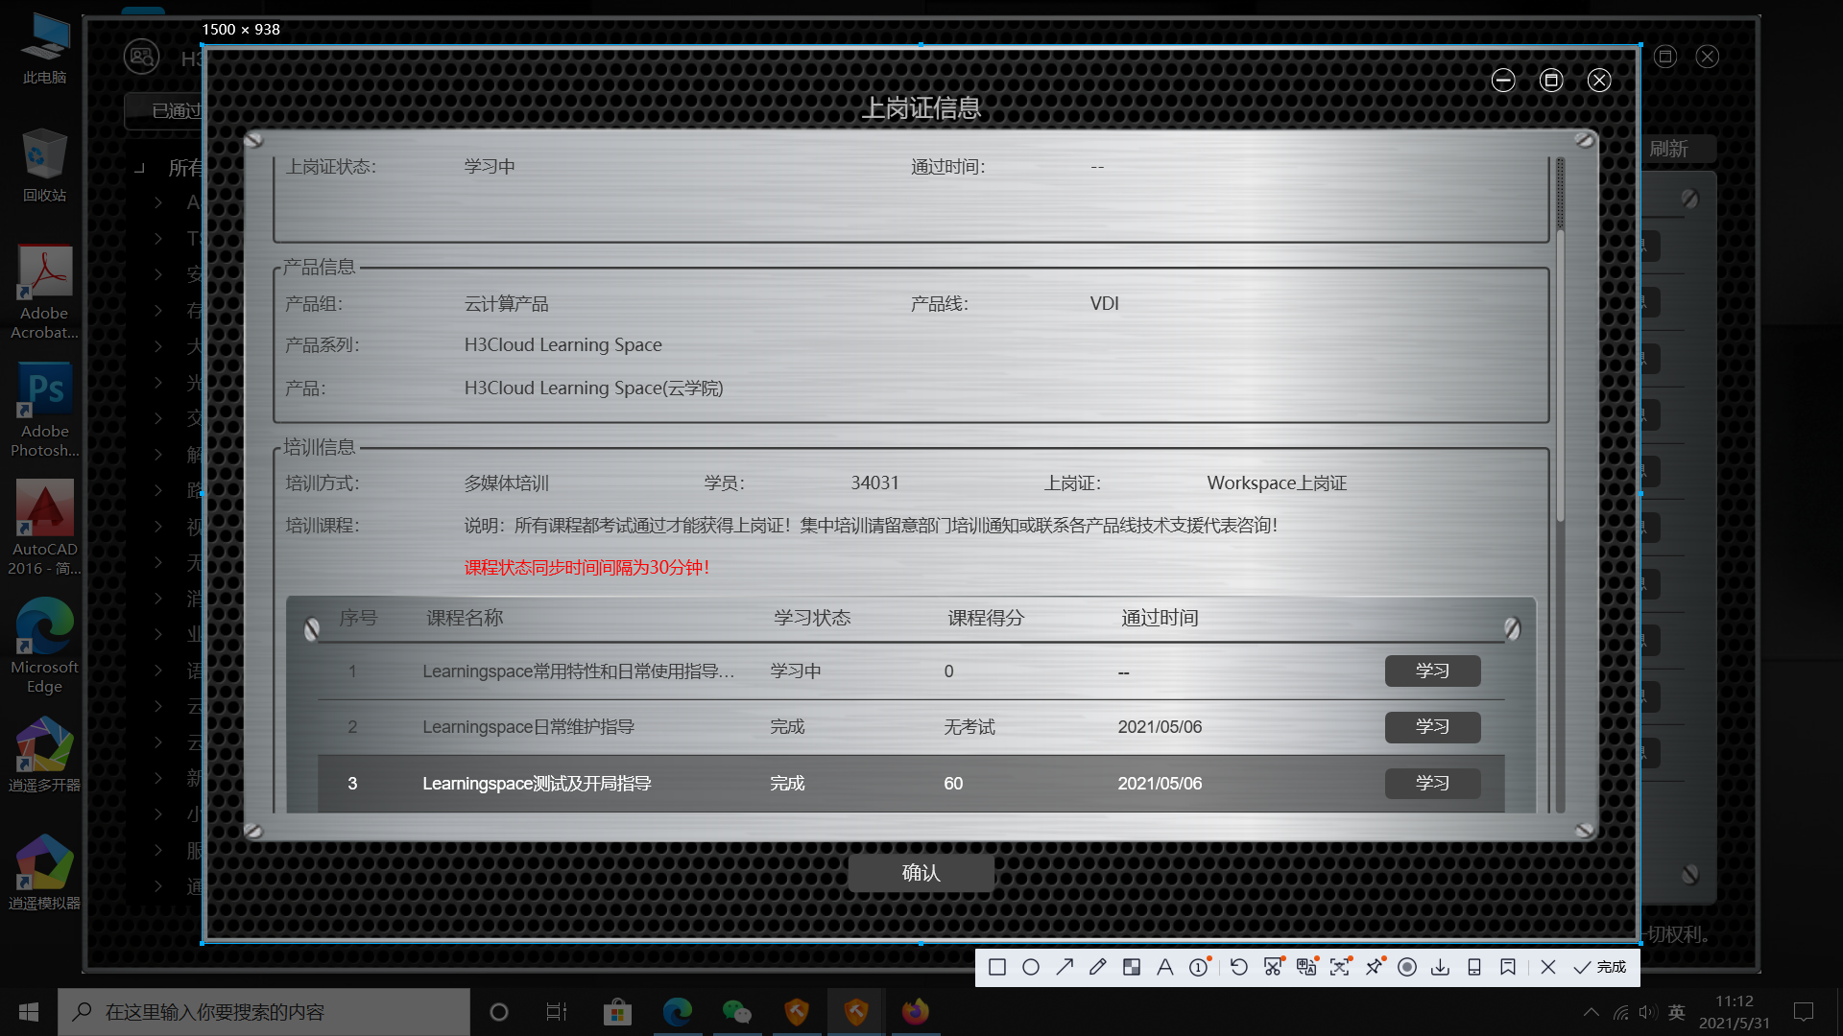Select the arrow drawing tool
Viewport: 1843px width, 1036px height.
[1065, 967]
